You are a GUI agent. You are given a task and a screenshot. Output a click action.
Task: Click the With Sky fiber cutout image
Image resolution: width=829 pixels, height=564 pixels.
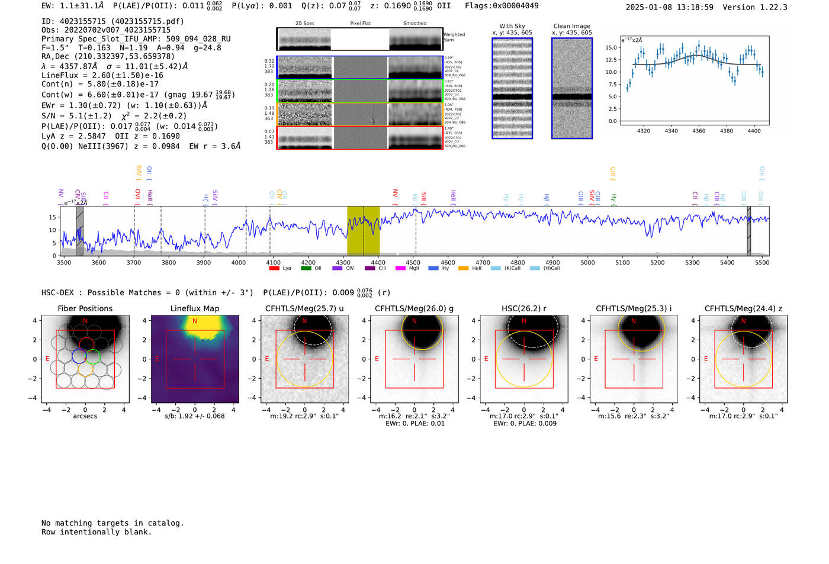click(512, 88)
